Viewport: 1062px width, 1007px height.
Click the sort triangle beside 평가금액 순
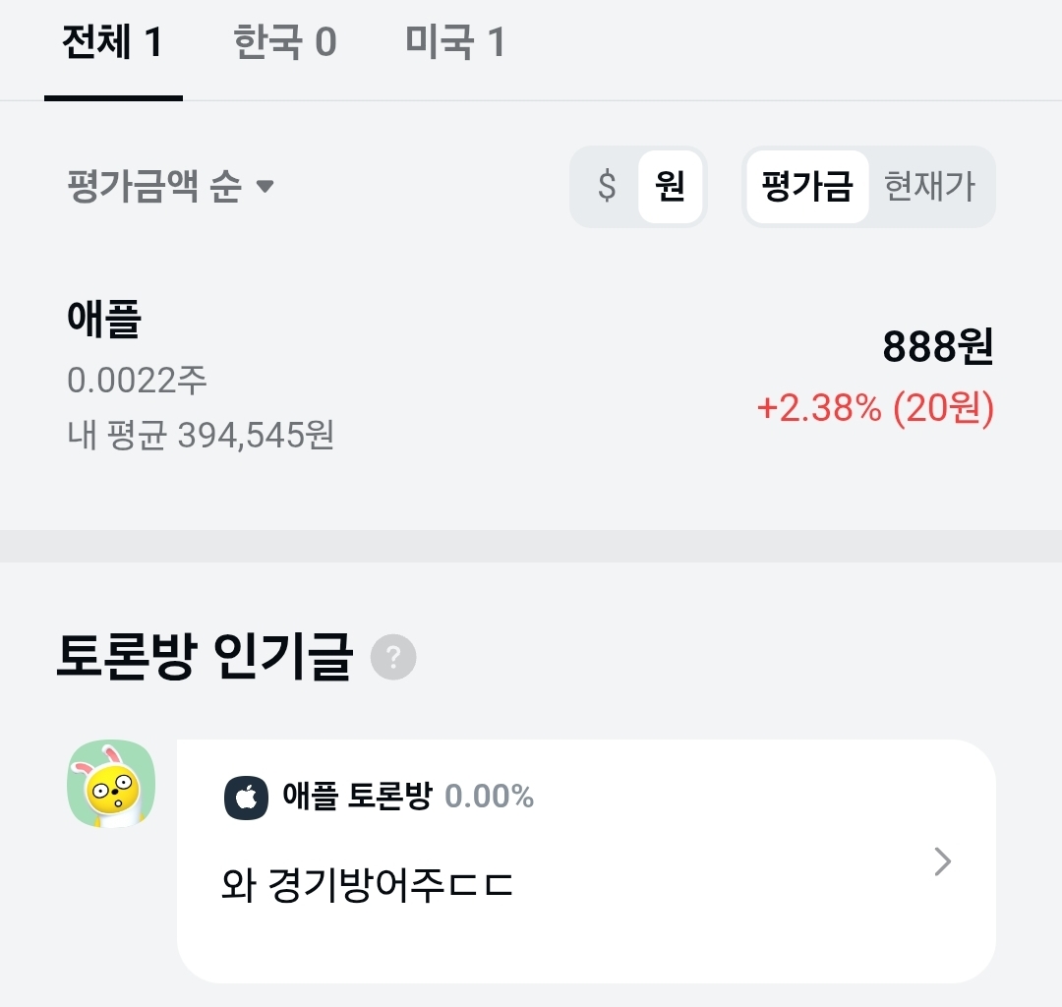click(x=264, y=186)
